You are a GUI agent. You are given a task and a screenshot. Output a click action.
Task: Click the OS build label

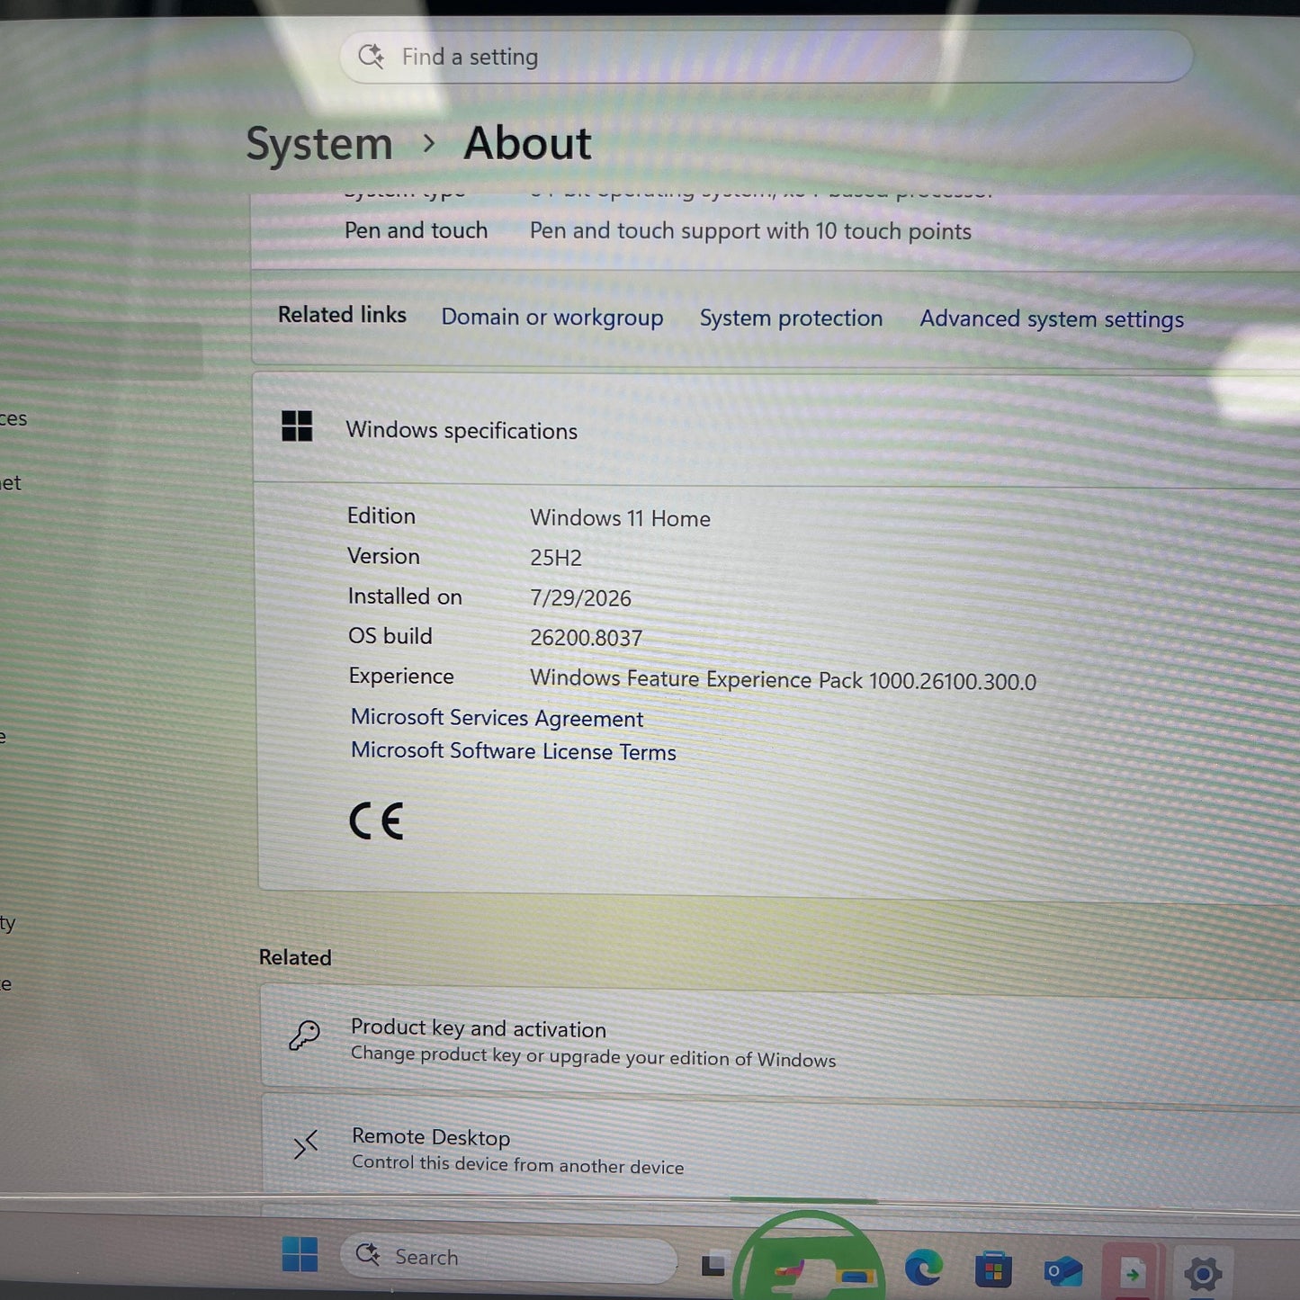pyautogui.click(x=390, y=636)
